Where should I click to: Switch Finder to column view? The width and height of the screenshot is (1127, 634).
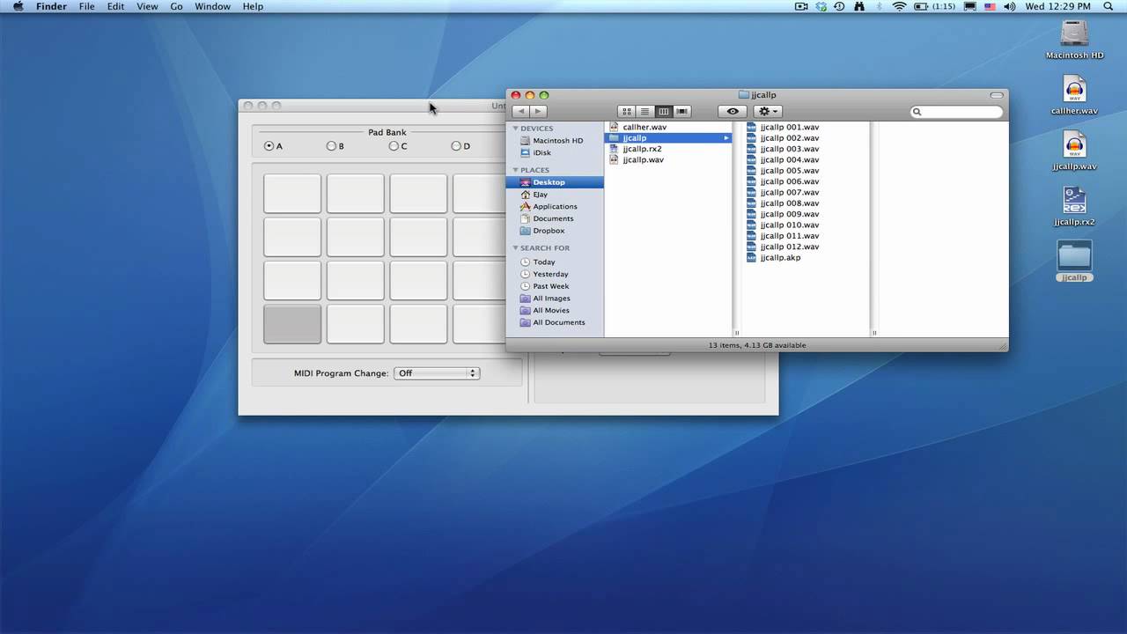click(x=663, y=112)
